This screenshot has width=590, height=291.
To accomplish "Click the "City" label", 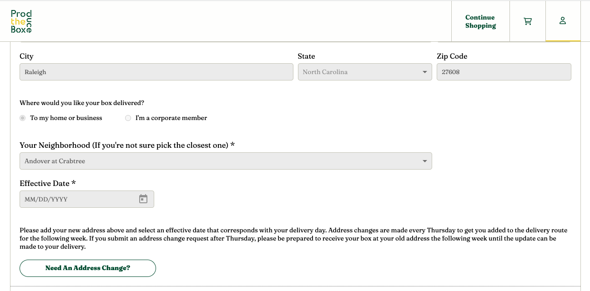I will click(26, 56).
